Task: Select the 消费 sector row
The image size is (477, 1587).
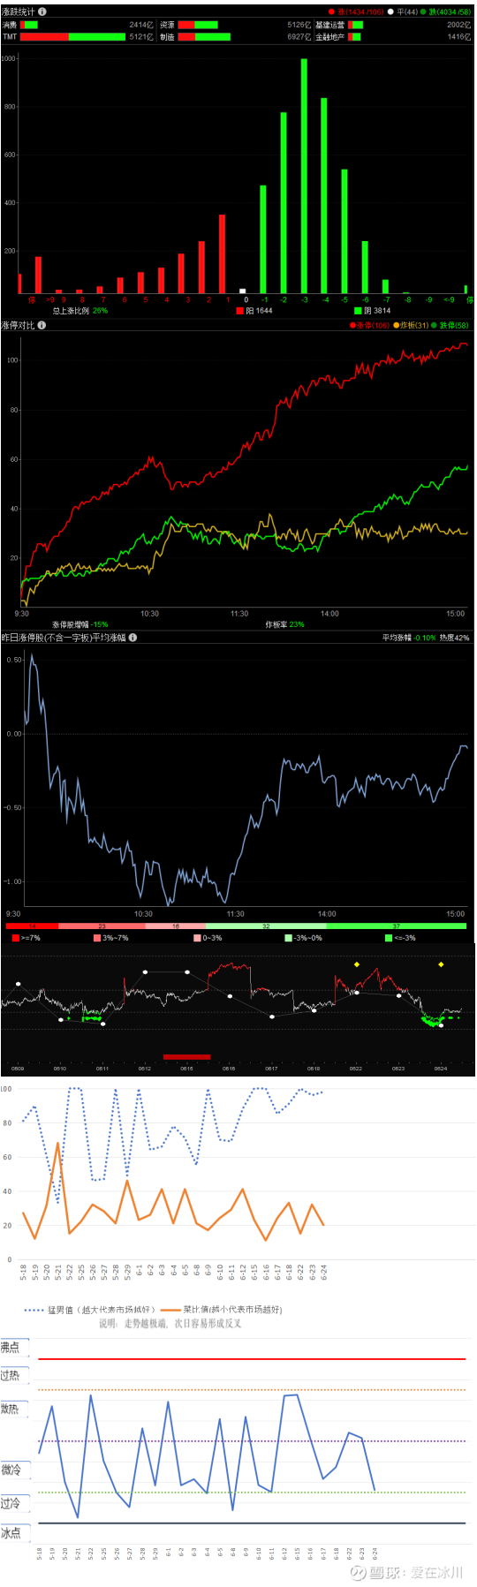Action: point(77,25)
